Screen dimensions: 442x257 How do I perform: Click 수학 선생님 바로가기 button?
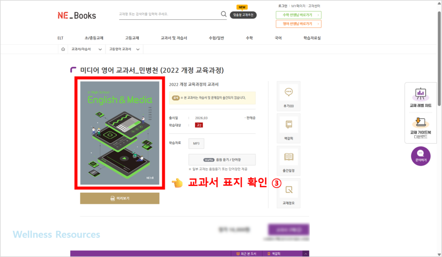[299, 15]
